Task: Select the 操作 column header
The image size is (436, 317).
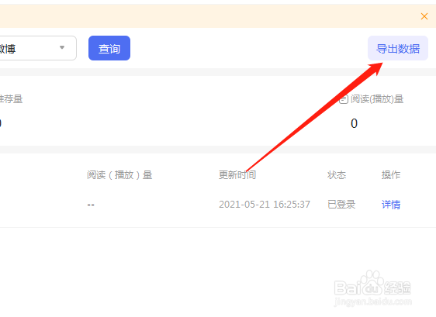Action: pos(391,174)
